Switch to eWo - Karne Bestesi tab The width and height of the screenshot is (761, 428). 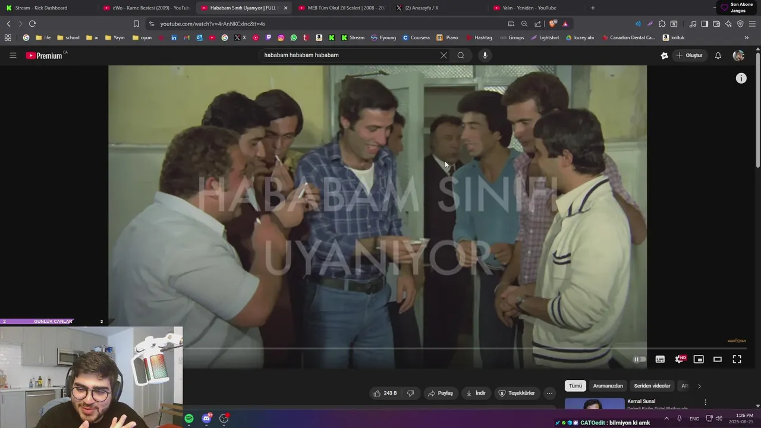point(146,8)
